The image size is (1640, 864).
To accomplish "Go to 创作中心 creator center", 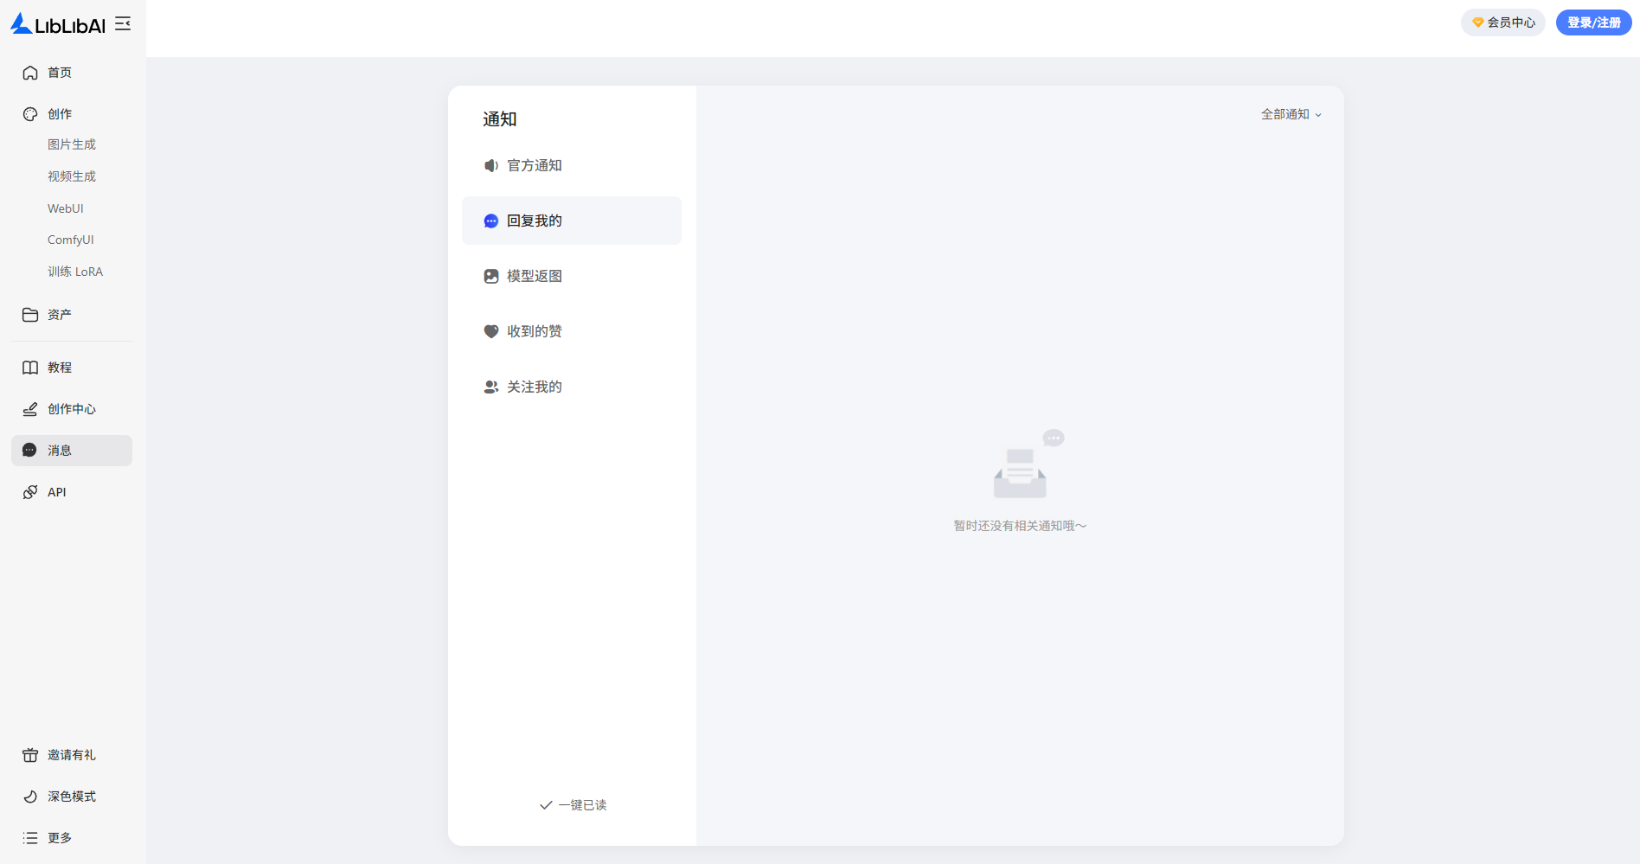I will coord(71,409).
